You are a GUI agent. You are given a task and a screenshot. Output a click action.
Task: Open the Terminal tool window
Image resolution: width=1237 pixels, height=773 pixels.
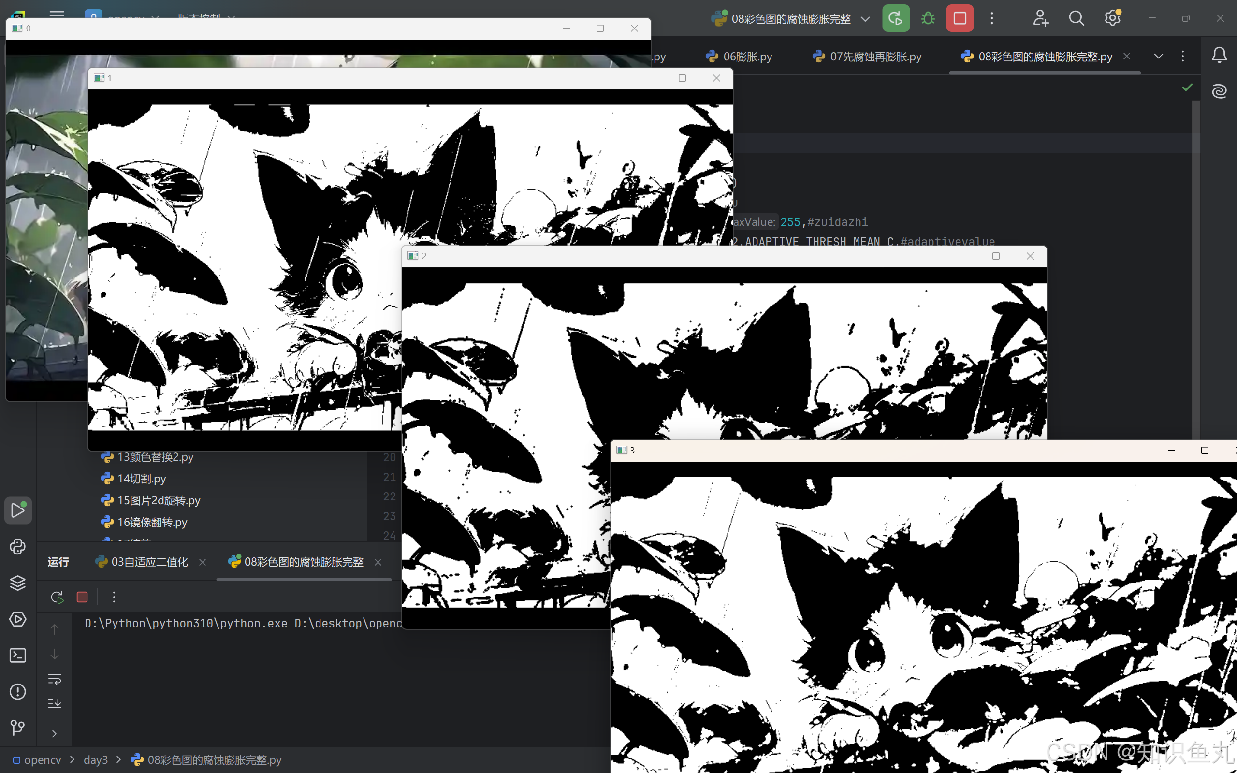pos(18,656)
